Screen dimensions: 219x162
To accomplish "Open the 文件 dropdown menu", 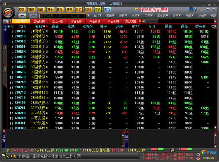I will tap(97, 16).
